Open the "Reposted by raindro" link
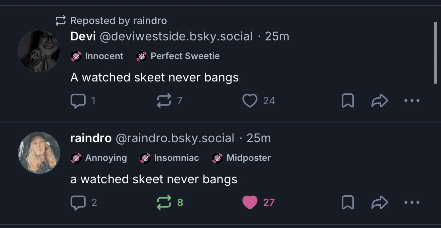Screen dimensions: 441x228 pos(118,21)
